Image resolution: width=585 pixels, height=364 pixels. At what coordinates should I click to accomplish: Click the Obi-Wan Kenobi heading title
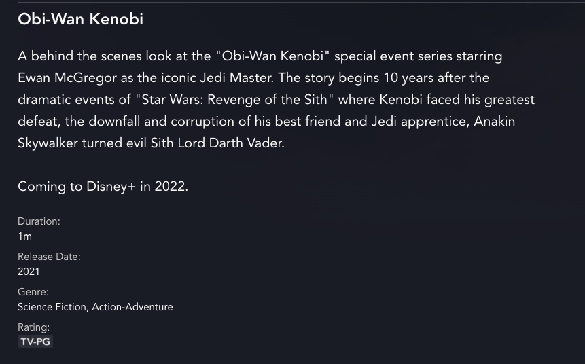click(x=80, y=19)
